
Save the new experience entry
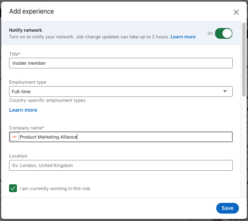pos(227,208)
